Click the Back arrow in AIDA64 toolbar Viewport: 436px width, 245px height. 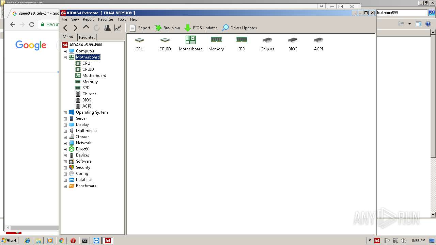click(x=65, y=28)
